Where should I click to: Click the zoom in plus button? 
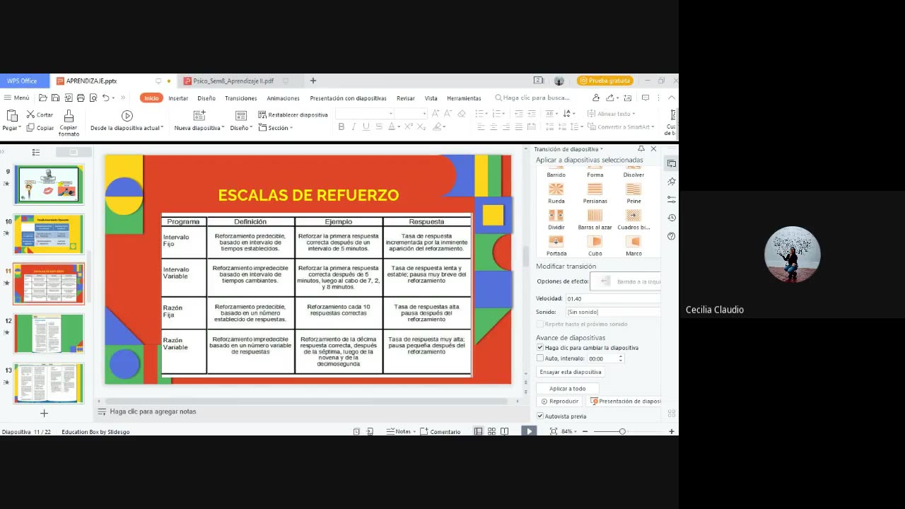[671, 431]
